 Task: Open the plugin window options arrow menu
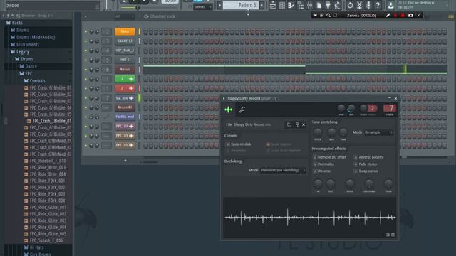coord(224,99)
